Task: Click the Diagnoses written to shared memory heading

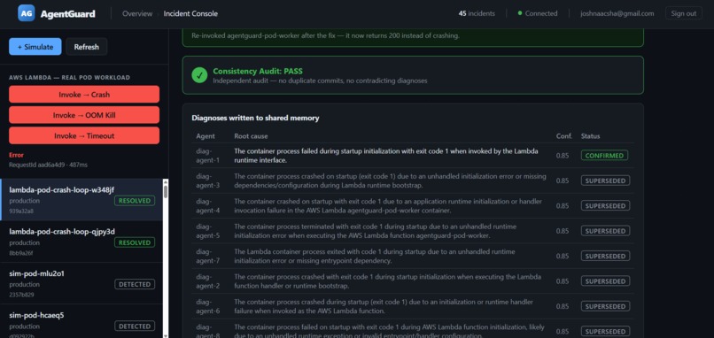Action: click(255, 118)
